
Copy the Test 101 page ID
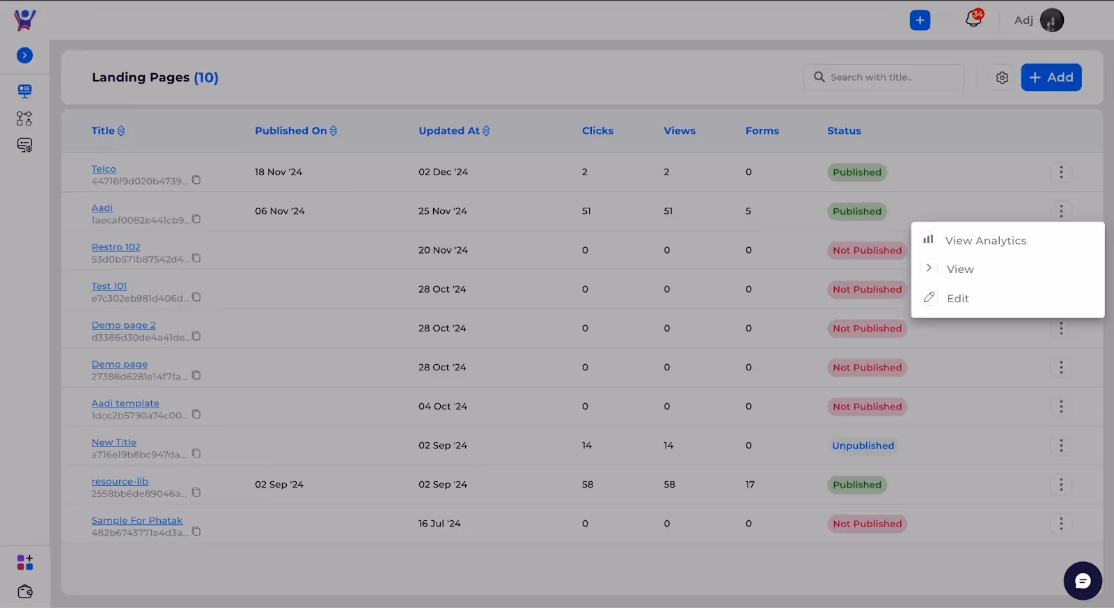[x=196, y=297]
